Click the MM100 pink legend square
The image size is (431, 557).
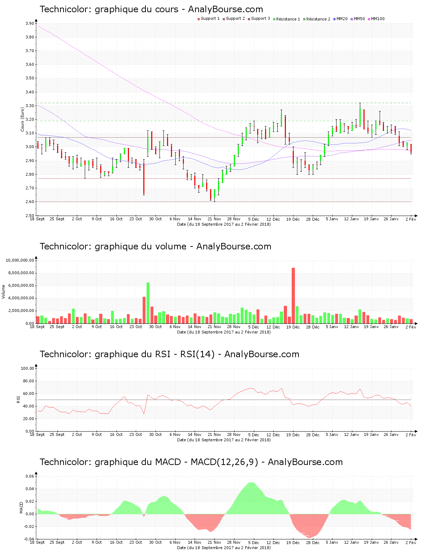click(369, 19)
